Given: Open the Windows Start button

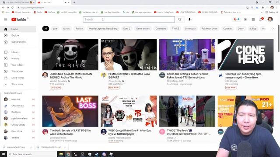Looking at the screenshot, I should [3, 154].
